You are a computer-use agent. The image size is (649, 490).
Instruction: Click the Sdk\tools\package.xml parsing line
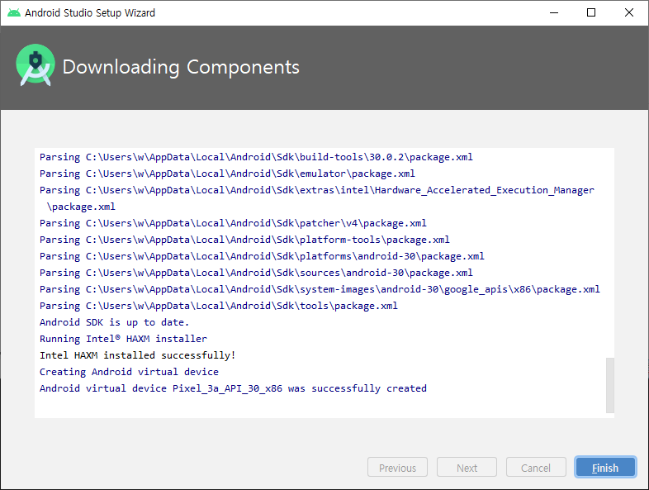[x=219, y=306]
